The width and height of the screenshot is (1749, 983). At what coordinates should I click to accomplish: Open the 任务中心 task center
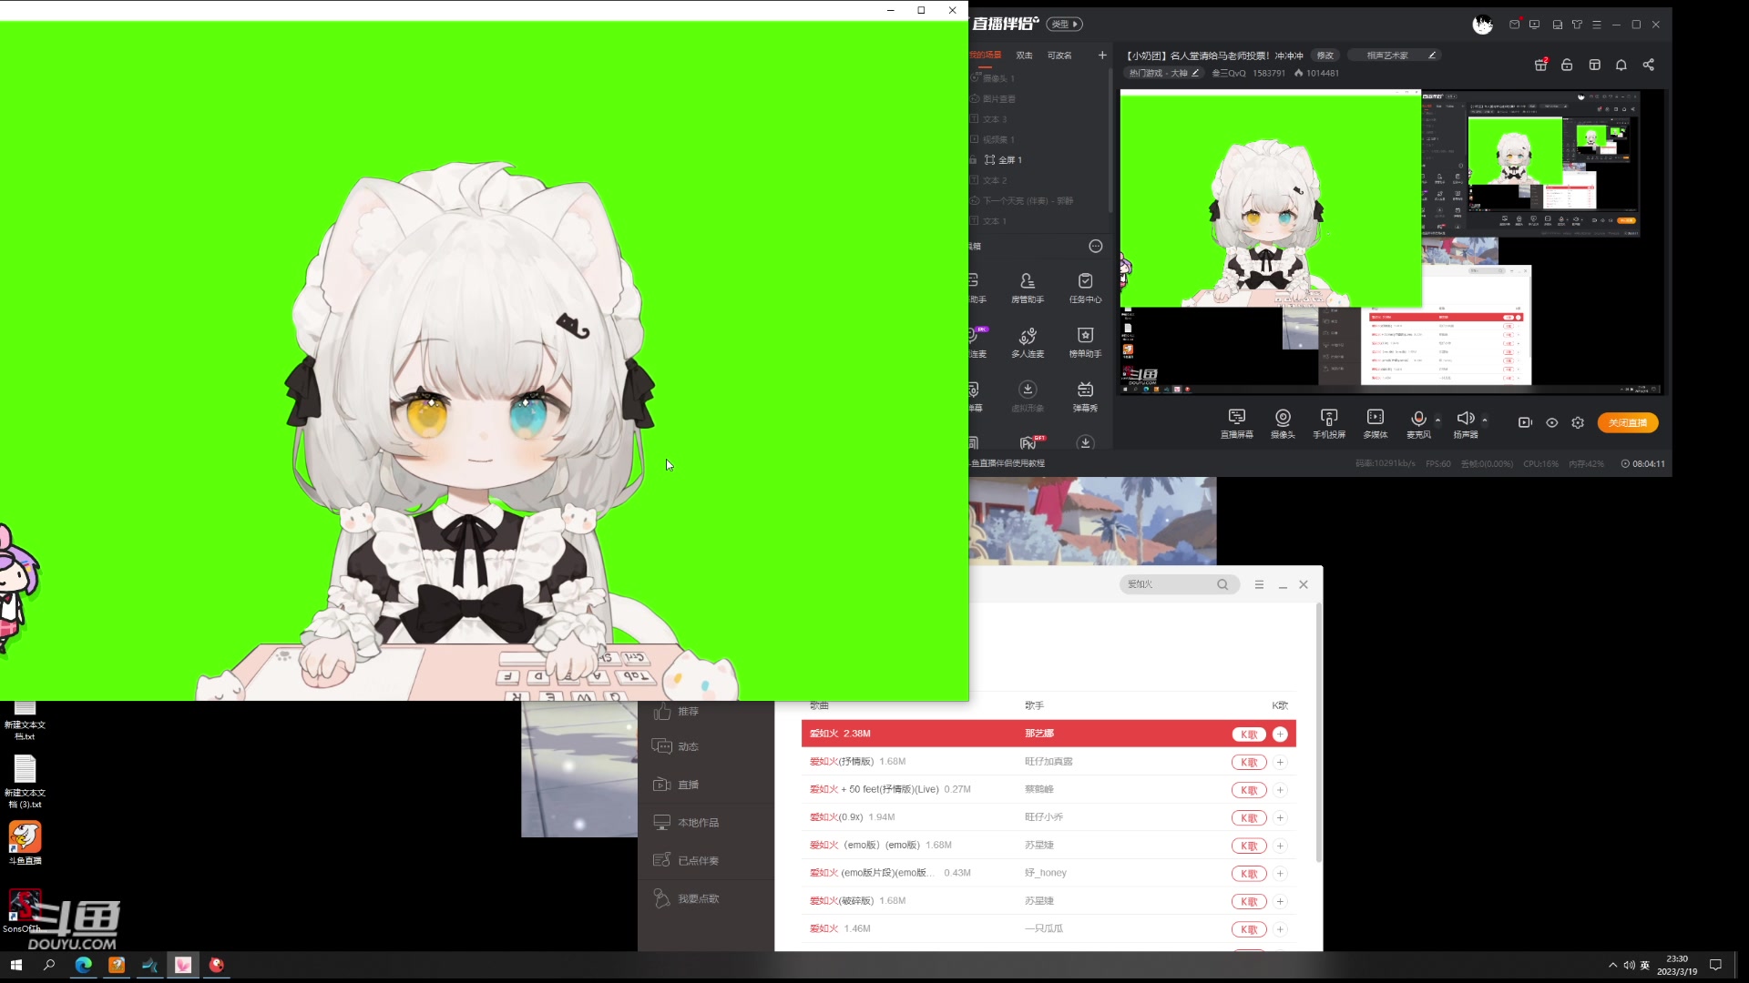tap(1085, 287)
